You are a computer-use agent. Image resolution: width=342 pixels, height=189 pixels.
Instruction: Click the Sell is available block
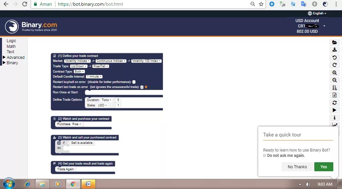[82, 143]
